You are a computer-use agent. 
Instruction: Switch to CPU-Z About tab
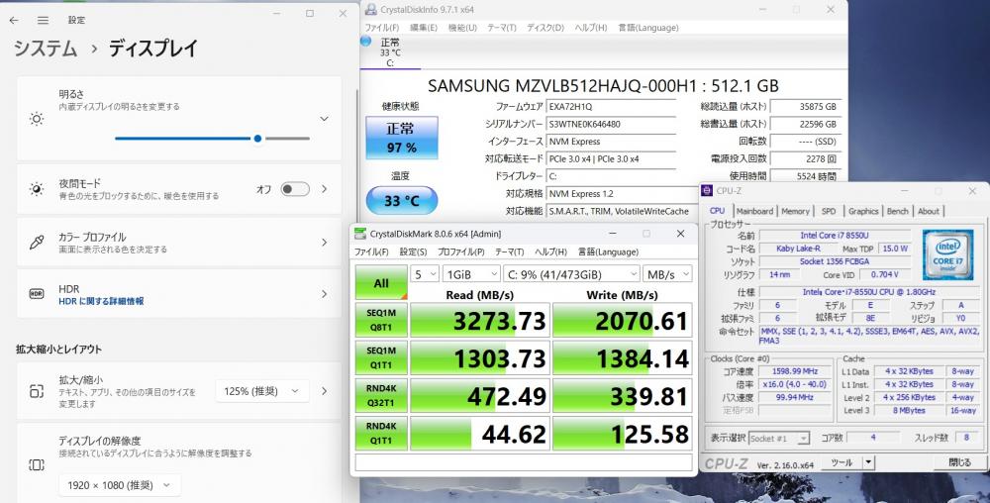coord(929,212)
